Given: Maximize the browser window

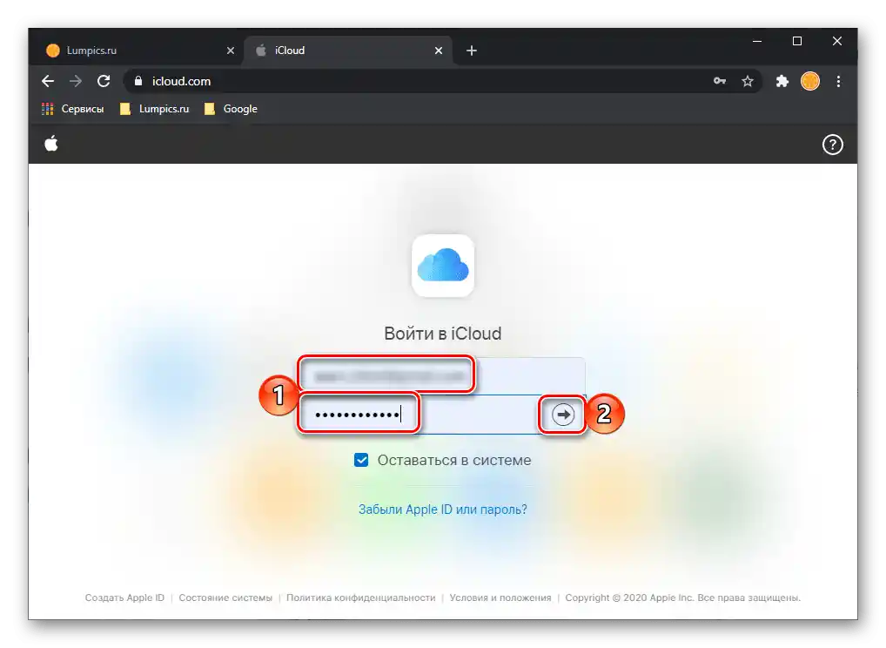Looking at the screenshot, I should pos(797,41).
